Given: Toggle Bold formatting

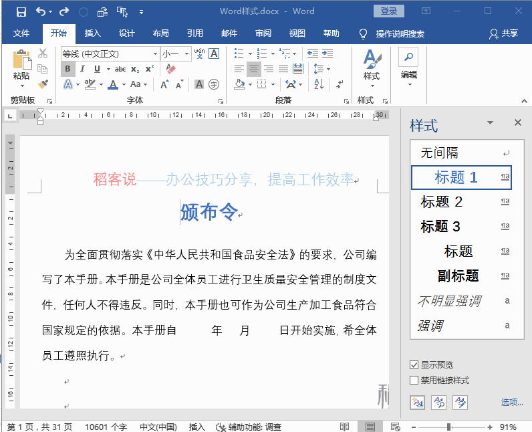Looking at the screenshot, I should coord(68,69).
